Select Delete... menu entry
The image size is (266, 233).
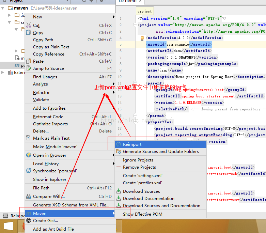point(70,131)
